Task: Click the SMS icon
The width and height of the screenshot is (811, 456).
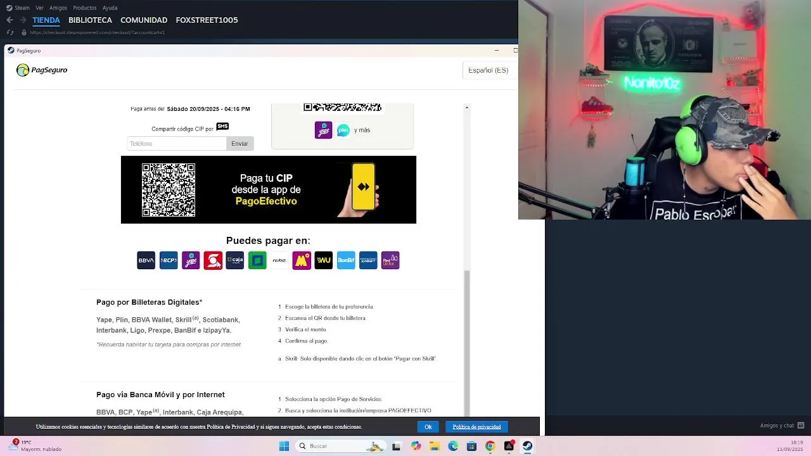Action: tap(222, 127)
